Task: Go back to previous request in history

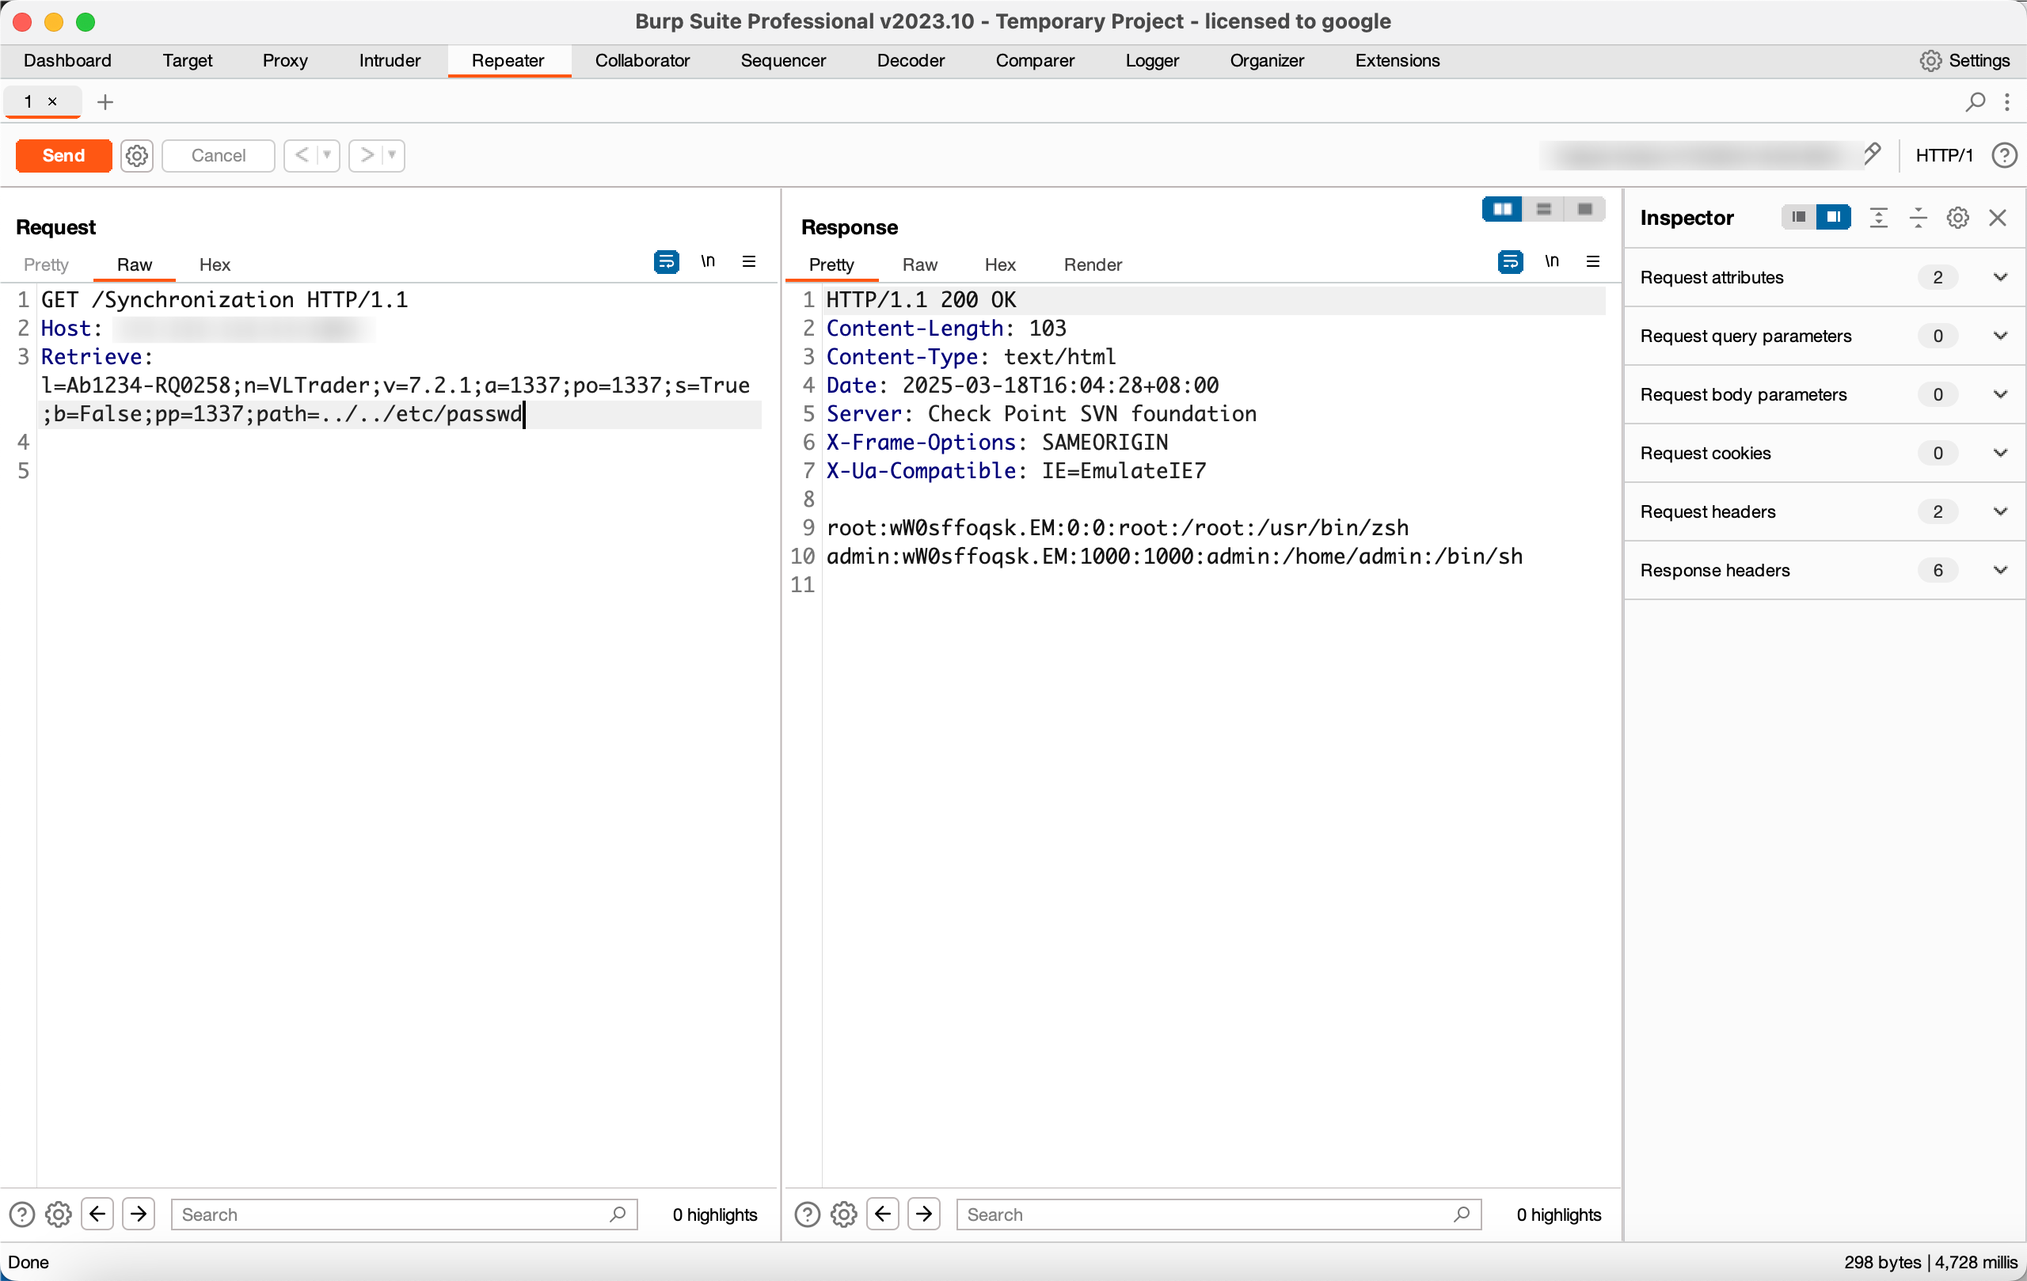Action: tap(302, 156)
